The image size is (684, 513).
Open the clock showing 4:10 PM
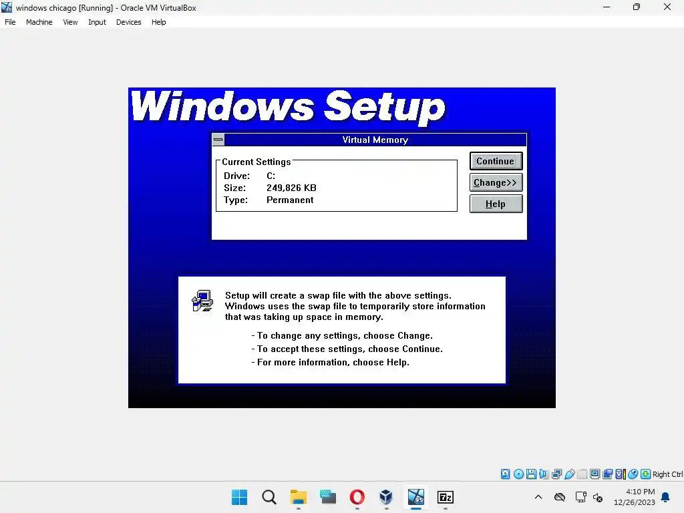coord(635,497)
